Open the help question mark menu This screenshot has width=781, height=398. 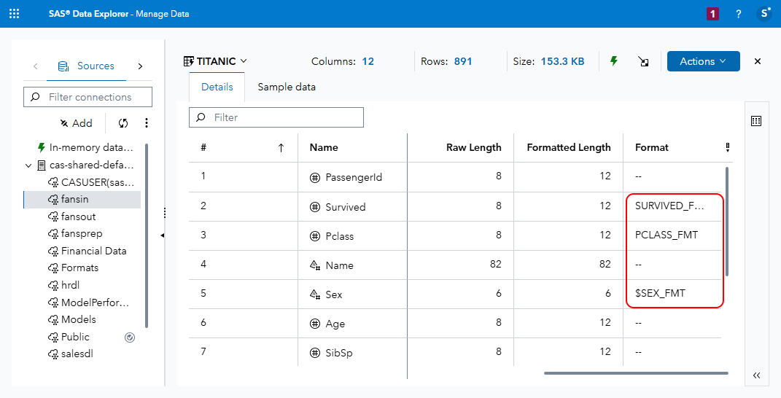738,14
